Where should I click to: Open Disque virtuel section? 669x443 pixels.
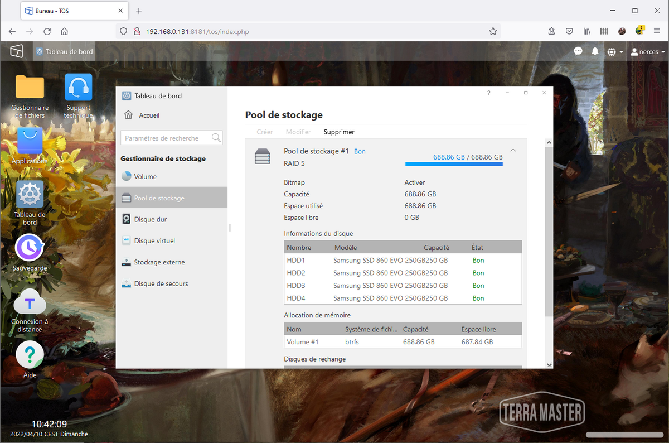pos(172,240)
